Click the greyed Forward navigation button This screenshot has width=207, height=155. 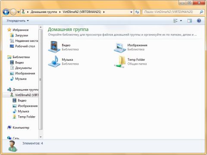point(13,12)
